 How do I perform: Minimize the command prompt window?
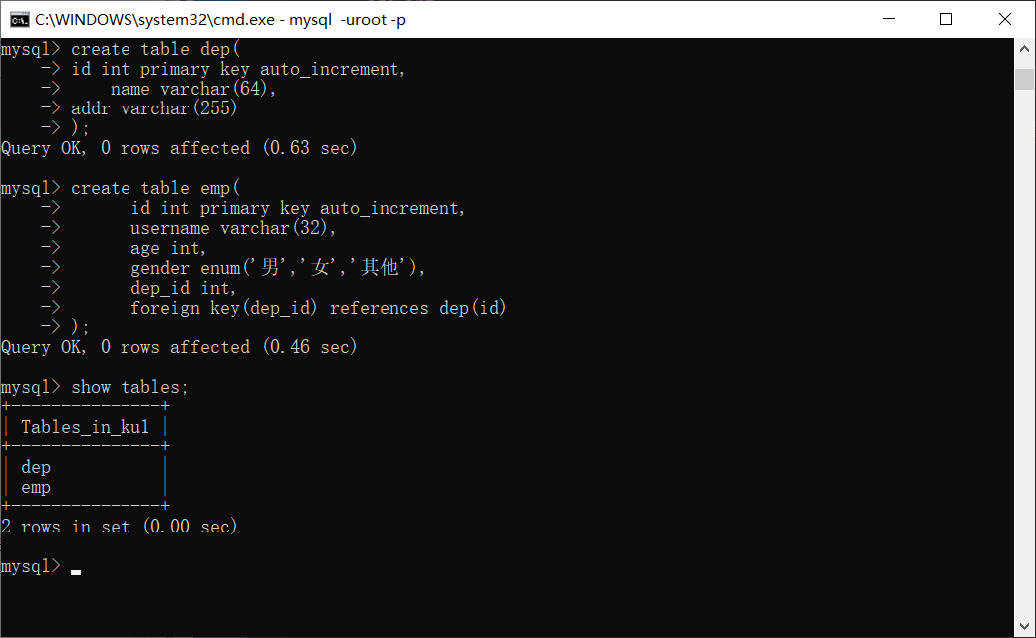point(889,19)
